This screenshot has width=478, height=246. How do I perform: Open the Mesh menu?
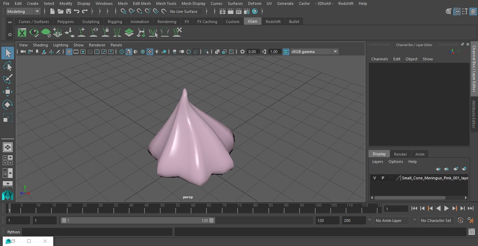(122, 3)
